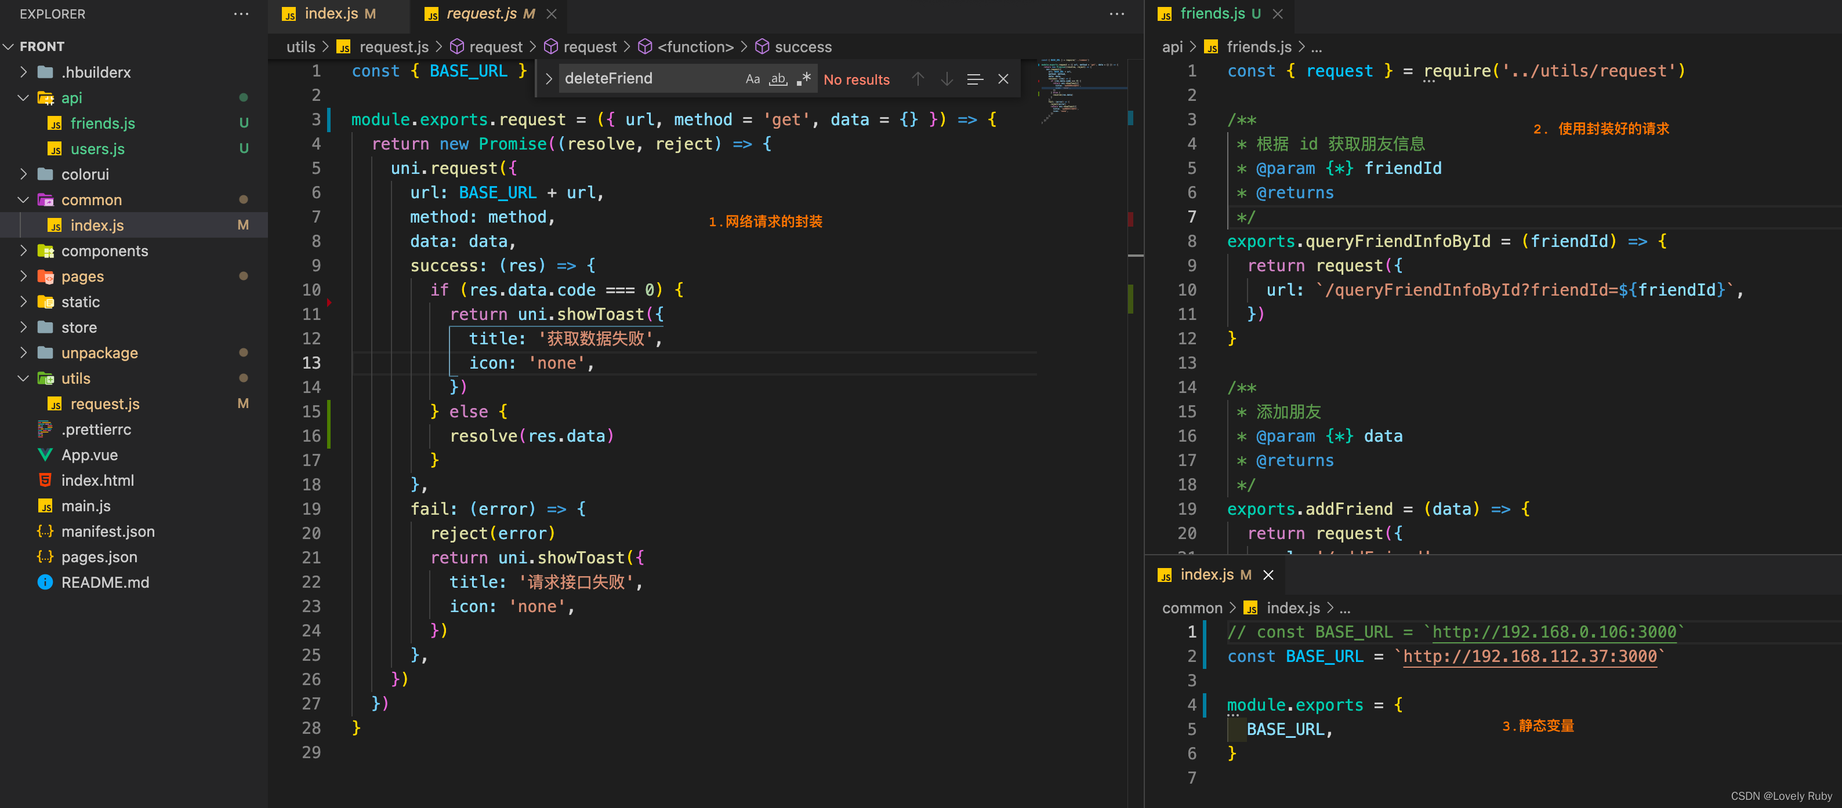Toggle Match Case in the find widget
1842x808 pixels.
(752, 79)
